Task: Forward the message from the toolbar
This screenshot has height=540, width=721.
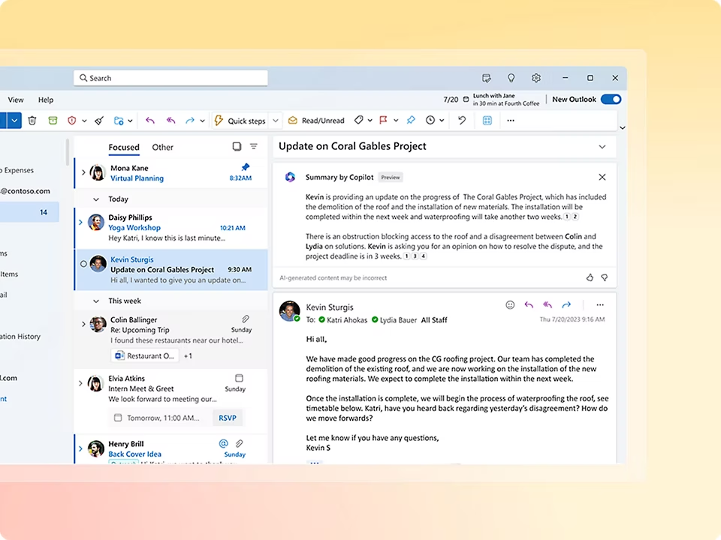Action: point(190,121)
